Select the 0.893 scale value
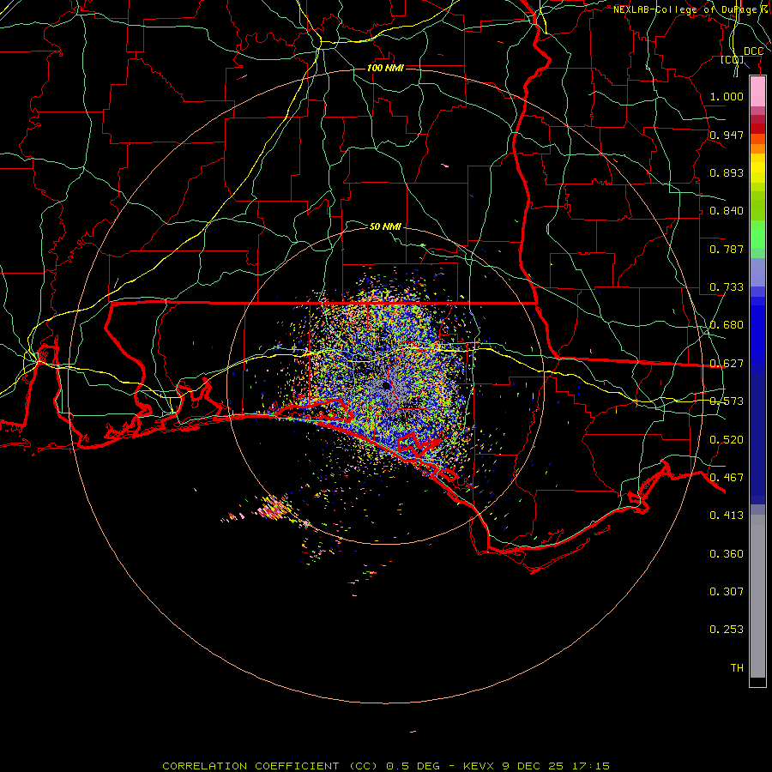This screenshot has height=772, width=772. pos(727,172)
